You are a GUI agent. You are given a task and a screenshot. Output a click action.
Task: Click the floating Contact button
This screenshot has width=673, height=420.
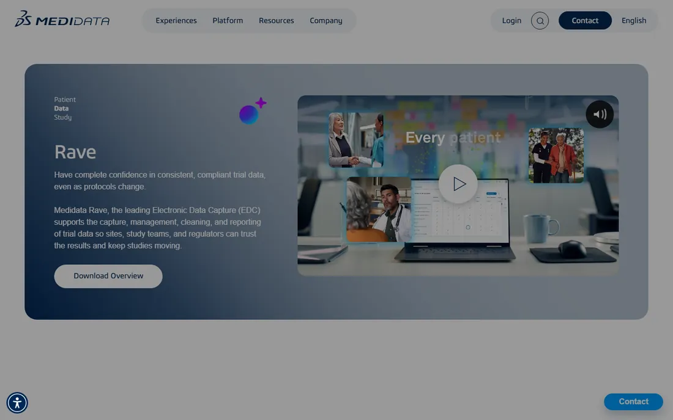pyautogui.click(x=633, y=402)
